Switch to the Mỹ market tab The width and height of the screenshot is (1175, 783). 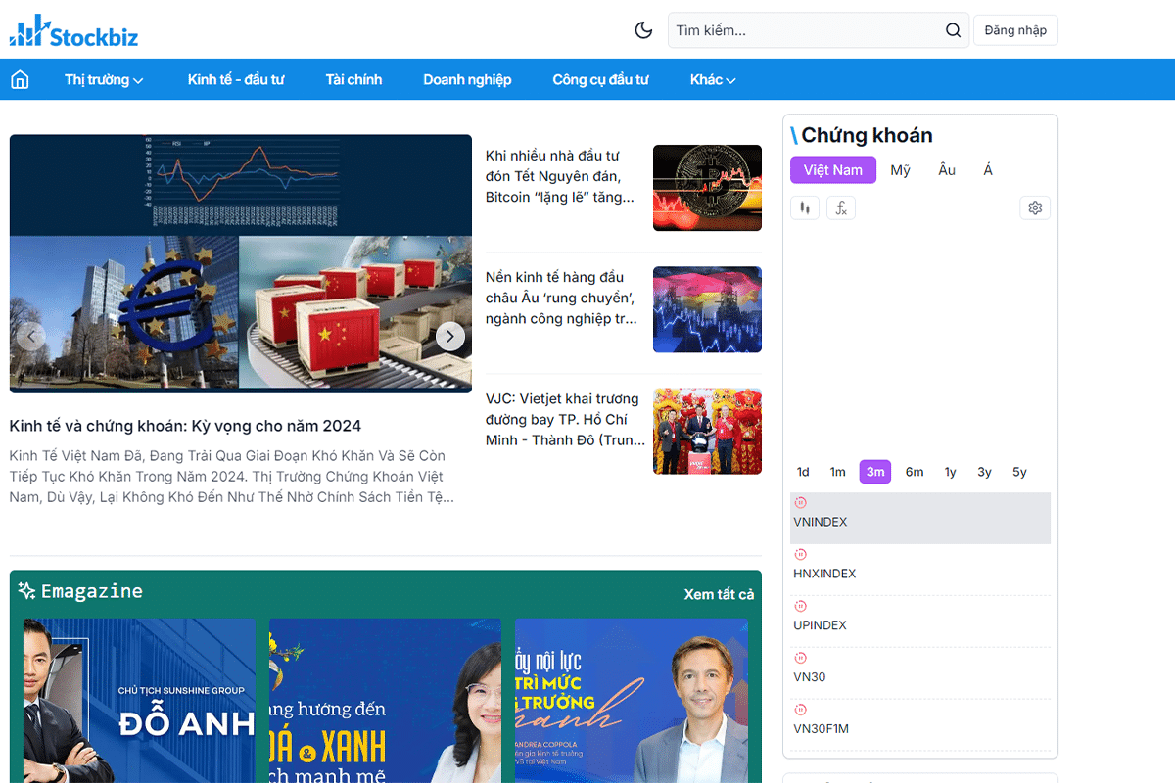coord(900,170)
